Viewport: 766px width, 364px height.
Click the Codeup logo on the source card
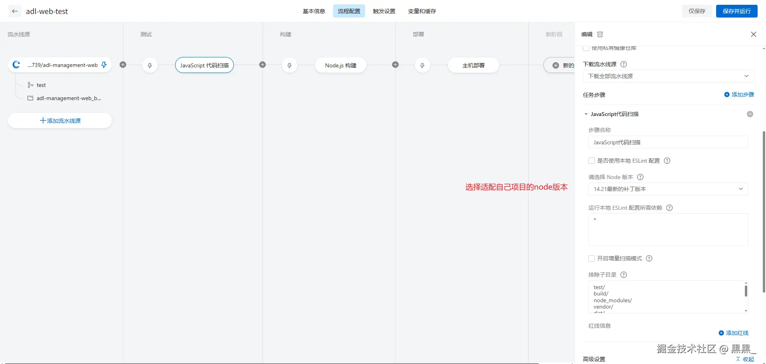click(x=16, y=65)
